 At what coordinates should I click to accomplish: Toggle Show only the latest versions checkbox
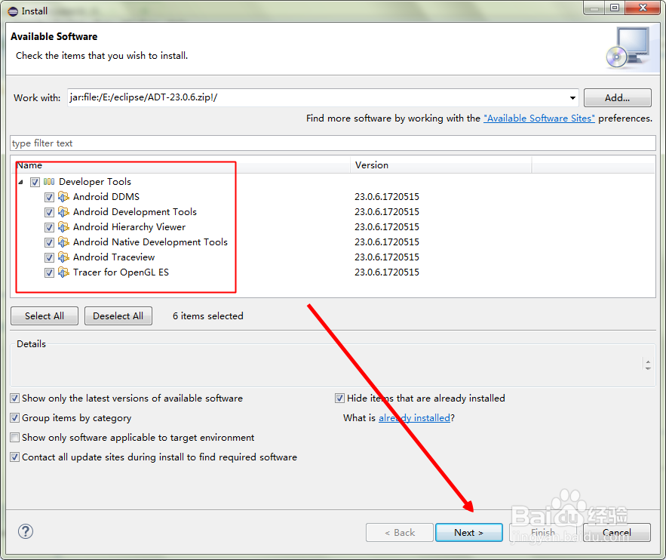click(15, 398)
